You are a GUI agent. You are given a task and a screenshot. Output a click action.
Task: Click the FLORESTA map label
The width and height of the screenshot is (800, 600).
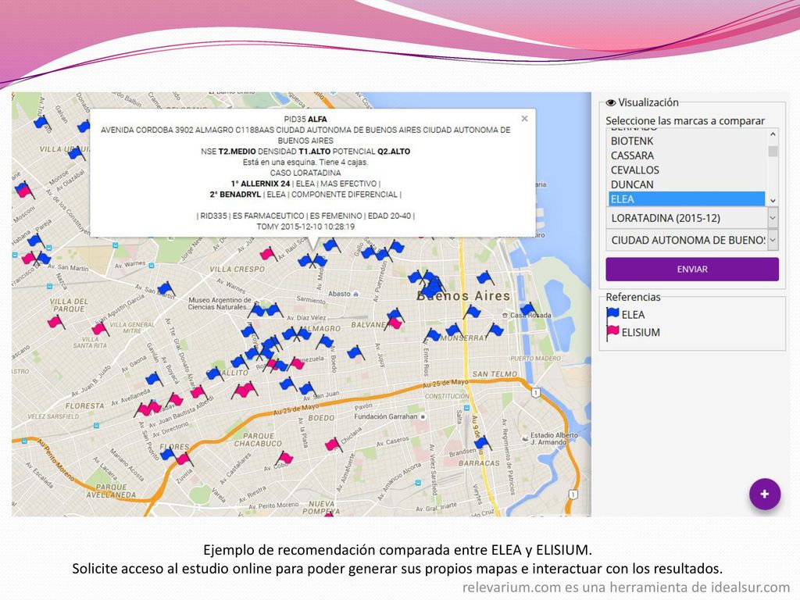84,406
